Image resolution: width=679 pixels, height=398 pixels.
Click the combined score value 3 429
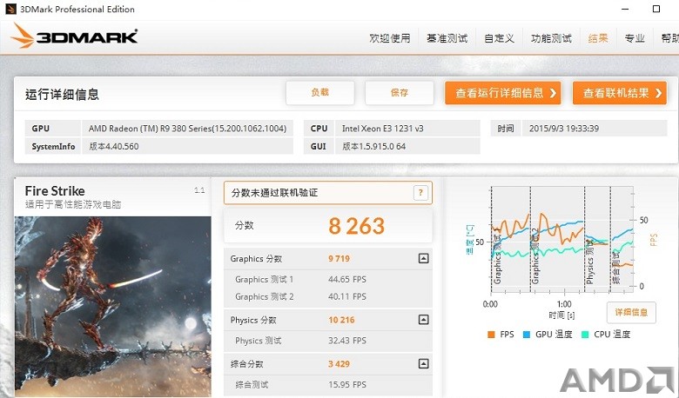(x=339, y=364)
